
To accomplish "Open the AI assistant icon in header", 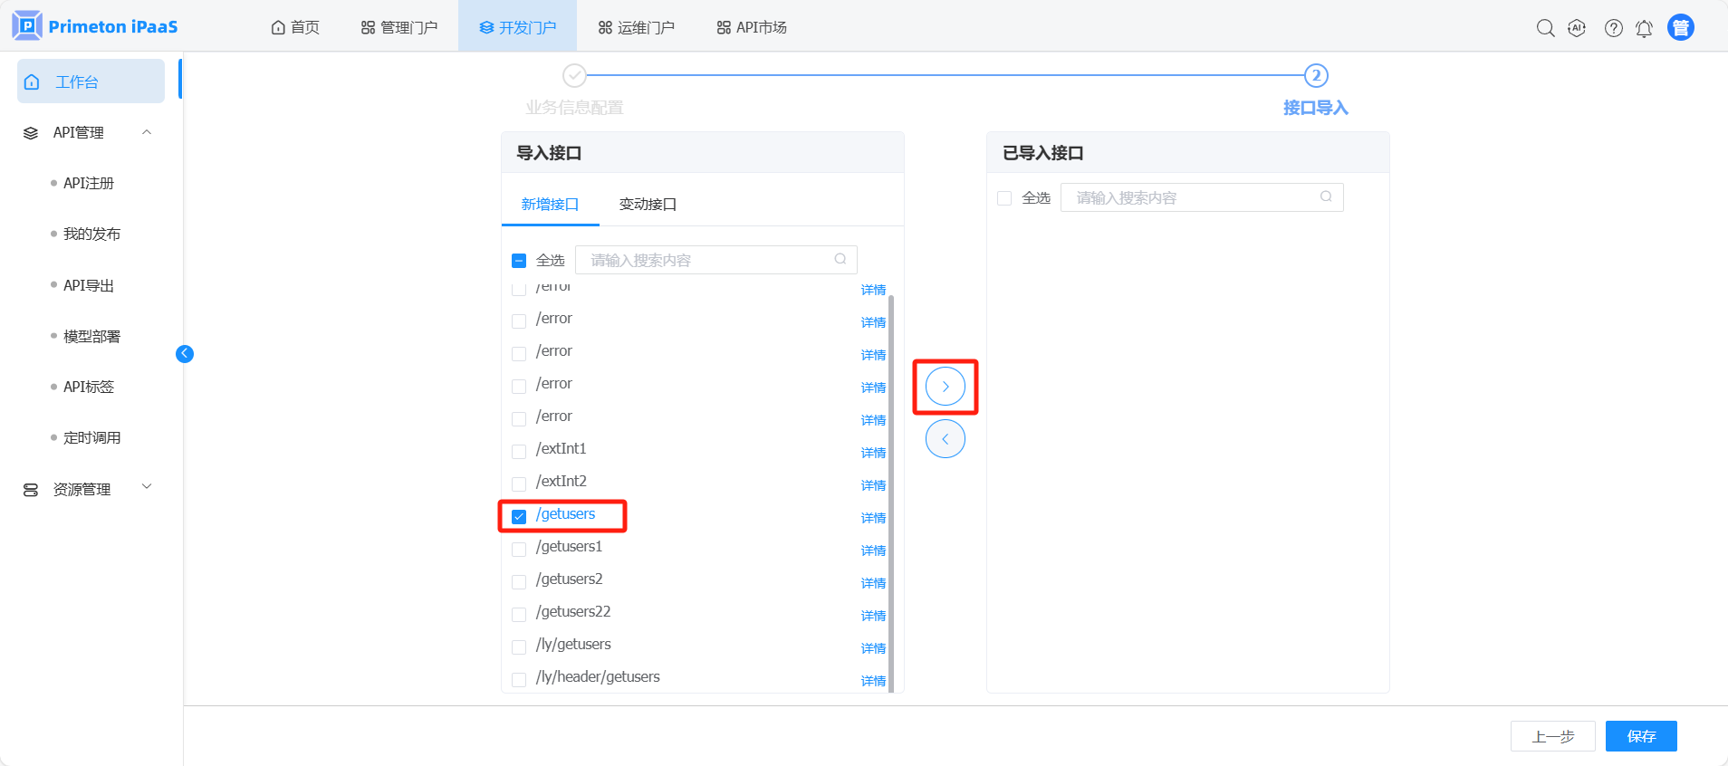I will [1577, 28].
